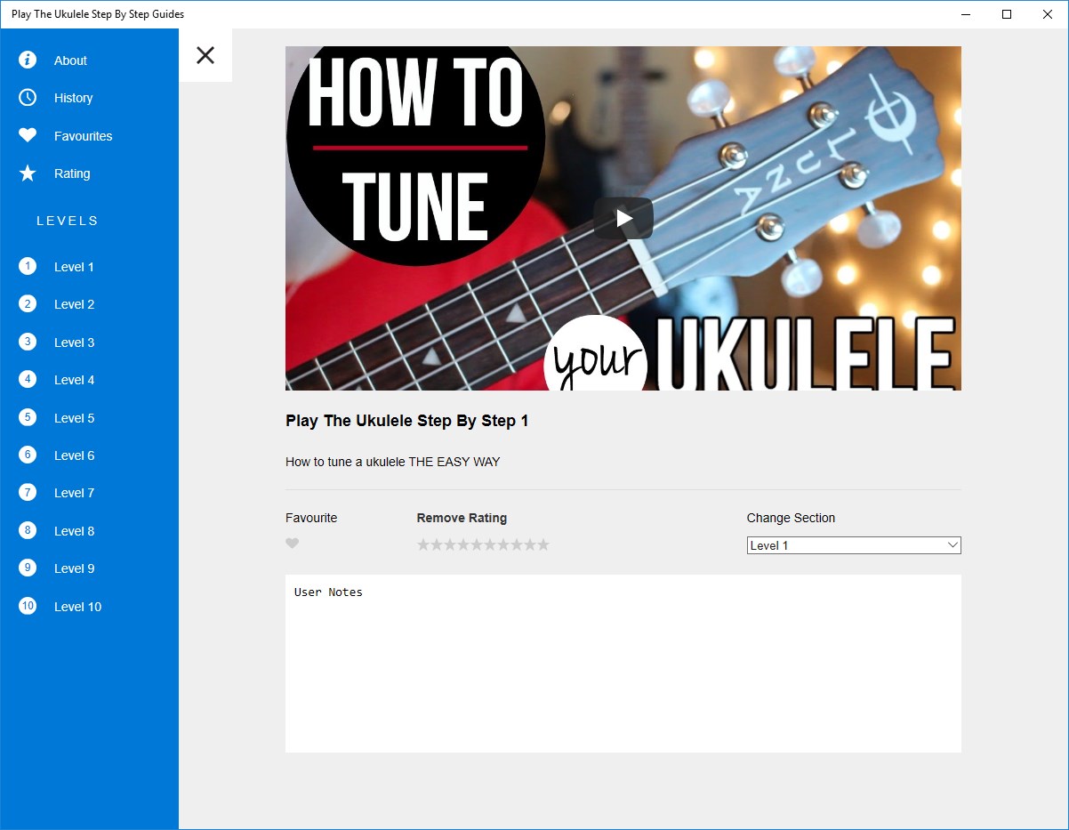
Task: Give a one-star rating on the rating row
Action: [x=422, y=544]
